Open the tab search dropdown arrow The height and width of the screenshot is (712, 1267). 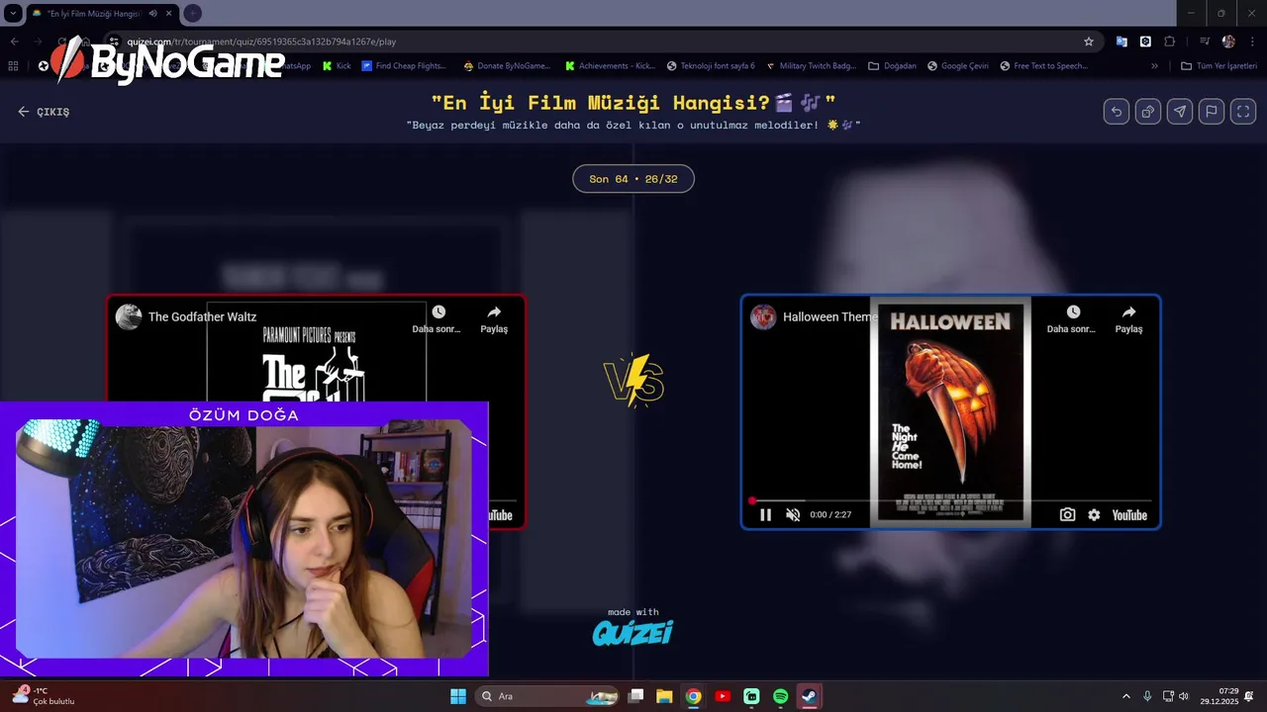pyautogui.click(x=12, y=14)
